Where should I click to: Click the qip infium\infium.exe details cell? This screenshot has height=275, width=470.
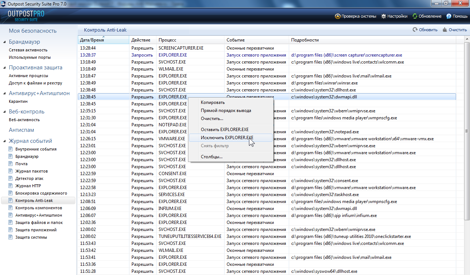tap(334, 216)
